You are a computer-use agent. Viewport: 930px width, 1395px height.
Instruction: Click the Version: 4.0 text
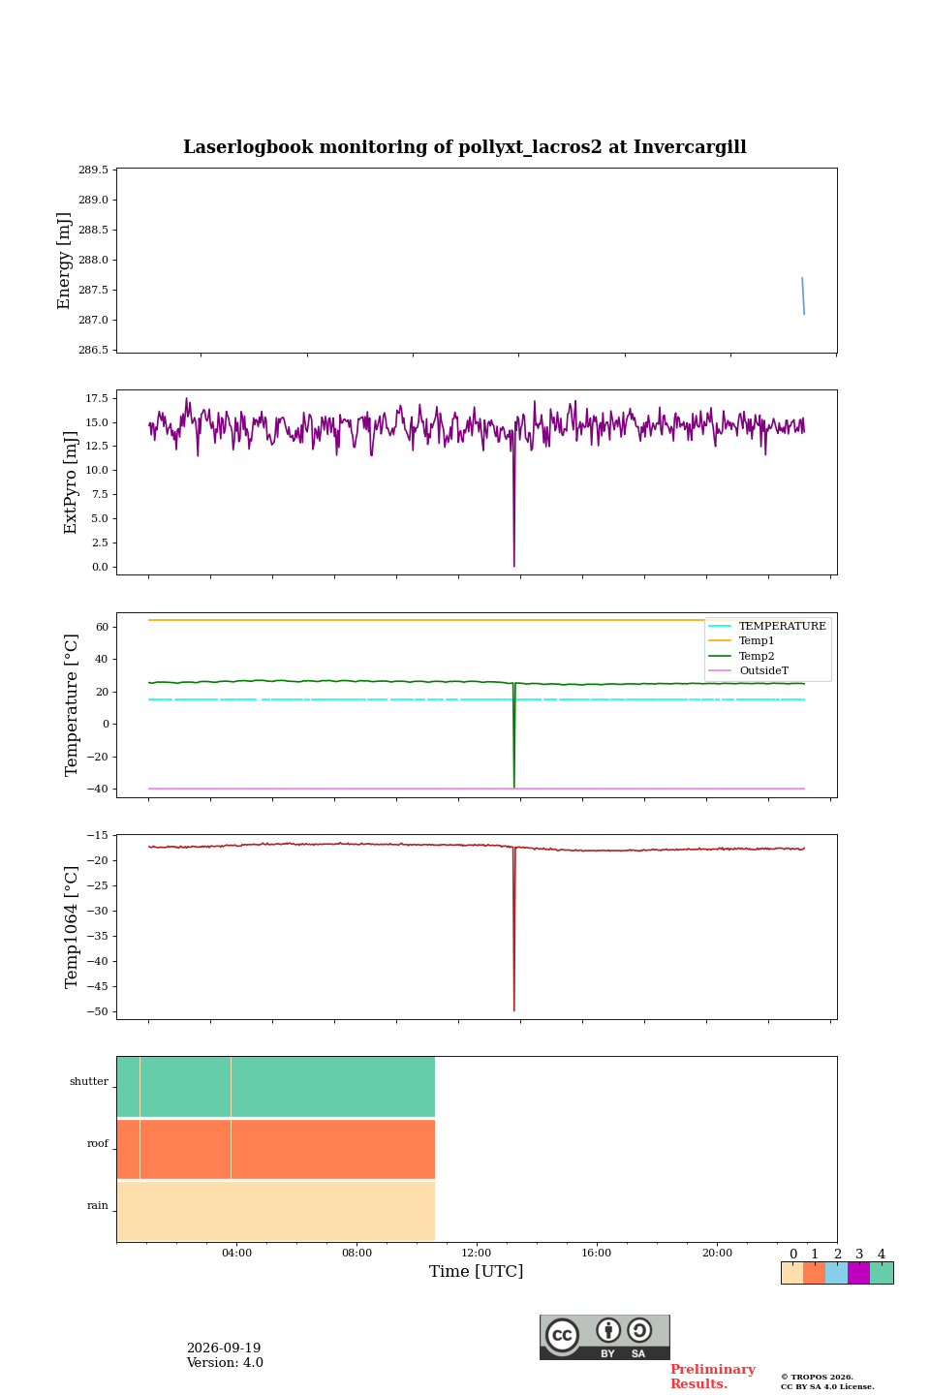[225, 1363]
